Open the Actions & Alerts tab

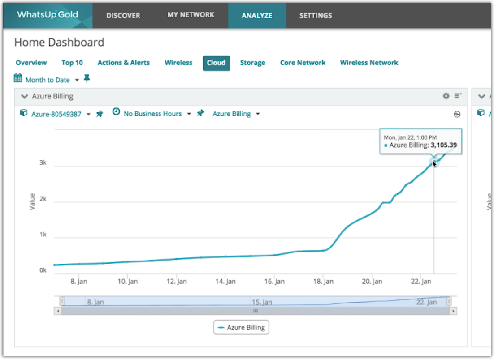tap(124, 63)
